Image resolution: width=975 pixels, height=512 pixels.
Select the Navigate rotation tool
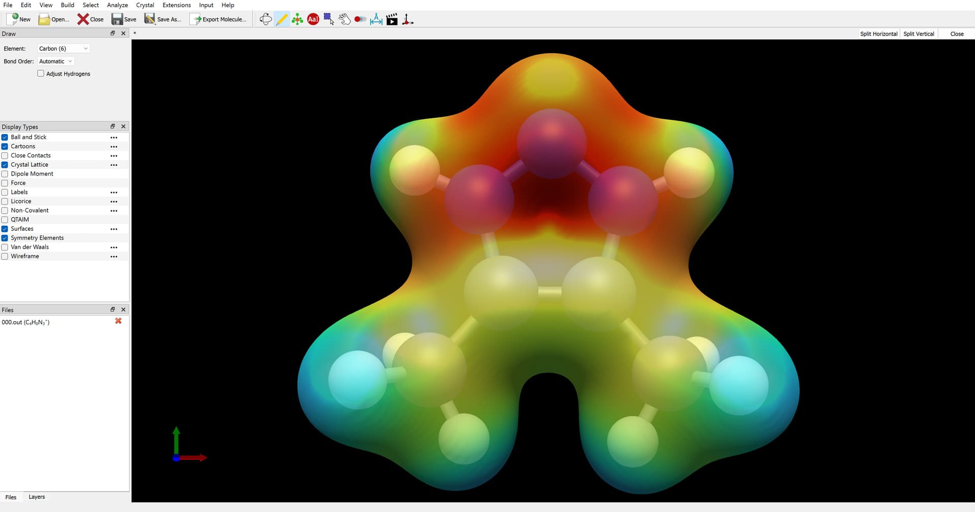click(266, 20)
